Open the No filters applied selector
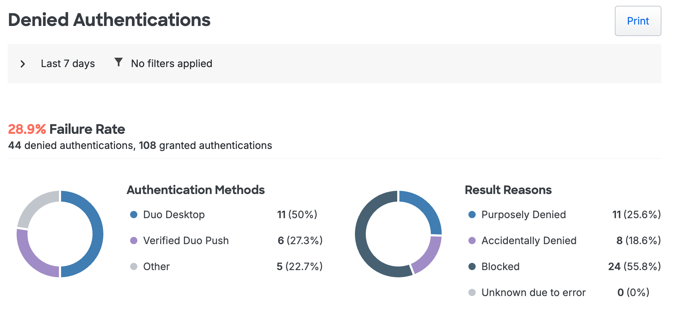 (x=171, y=64)
